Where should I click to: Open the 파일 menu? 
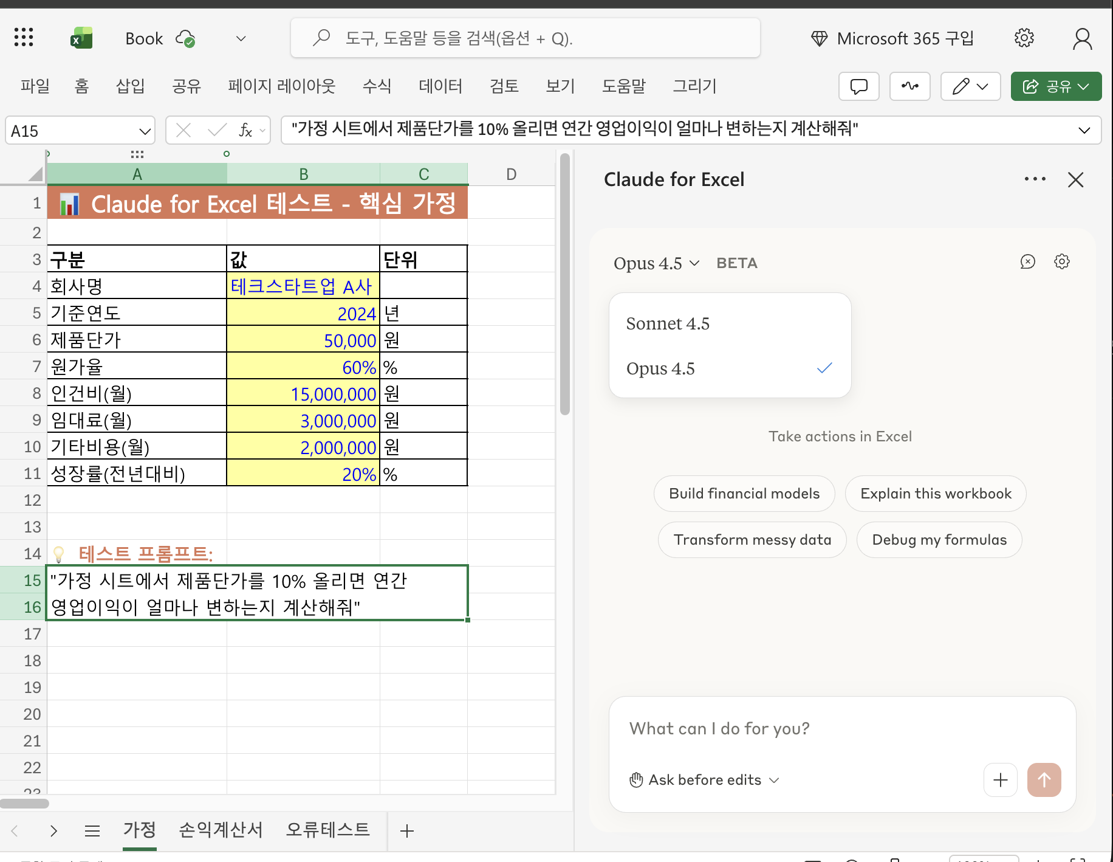click(35, 86)
